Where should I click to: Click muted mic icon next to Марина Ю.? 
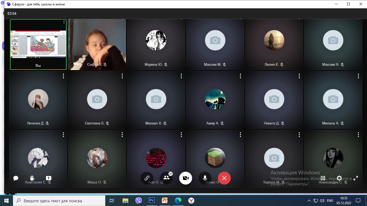[x=166, y=65]
